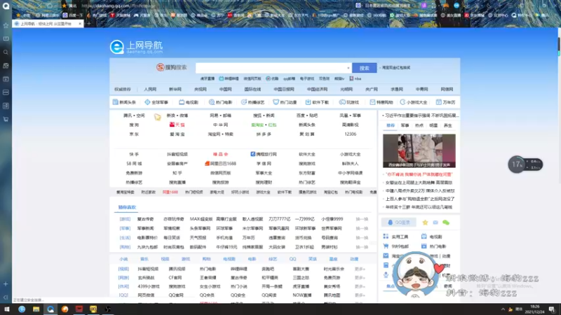Click the 热门电影 film icon in quick bar
Image resolution: width=561 pixels, height=315 pixels.
coord(212,102)
